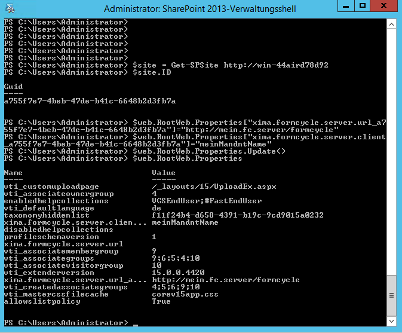Click the scroll up arrow of the console
This screenshot has width=402, height=333.
[391, 23]
